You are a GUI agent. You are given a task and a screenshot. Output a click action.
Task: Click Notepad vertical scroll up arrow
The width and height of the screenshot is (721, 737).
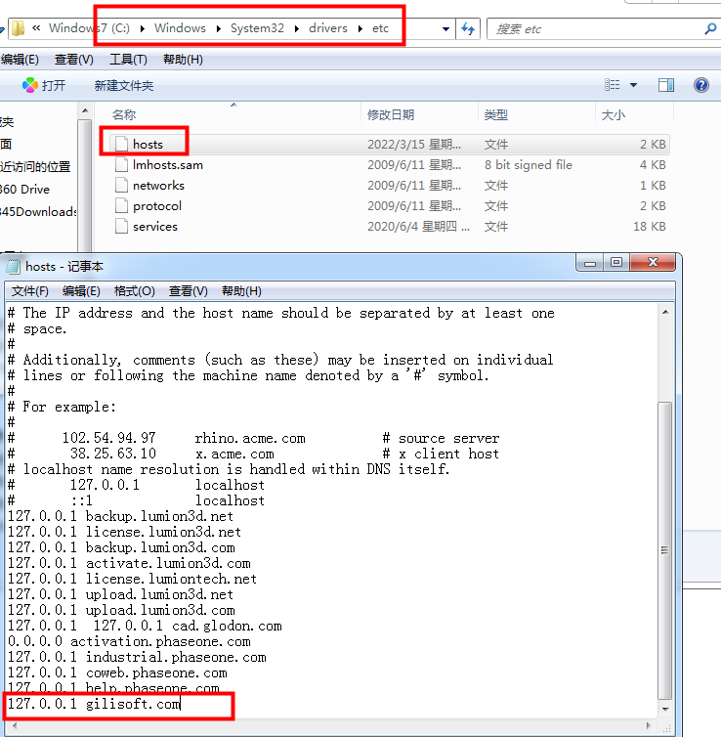665,312
